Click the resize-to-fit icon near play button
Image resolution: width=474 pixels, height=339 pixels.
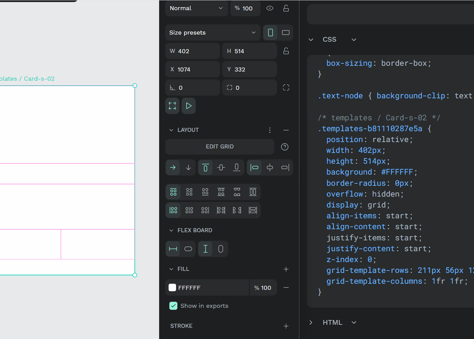coord(172,106)
